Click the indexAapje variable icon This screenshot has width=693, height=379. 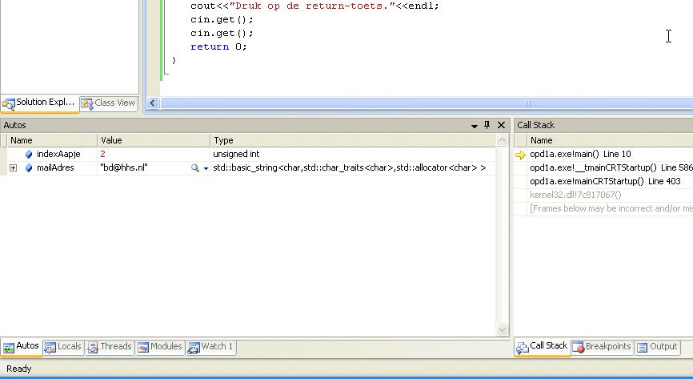(29, 154)
